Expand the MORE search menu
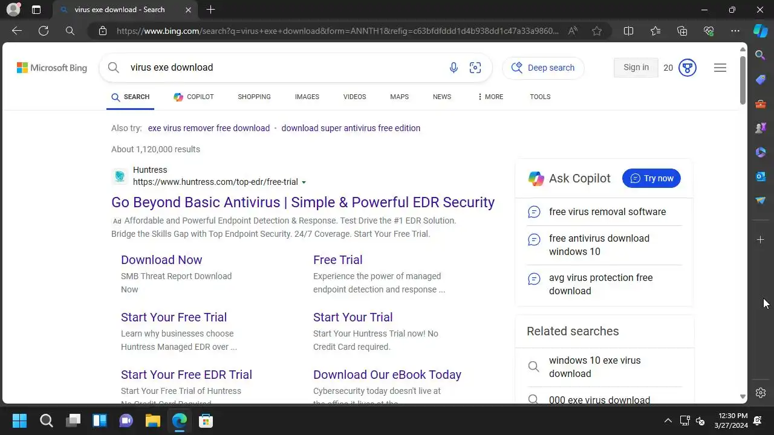Image resolution: width=774 pixels, height=435 pixels. [490, 97]
